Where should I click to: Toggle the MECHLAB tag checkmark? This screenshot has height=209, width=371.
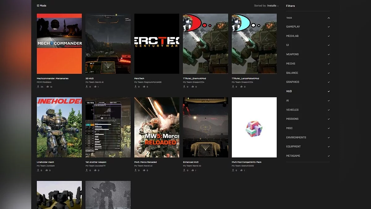(329, 36)
